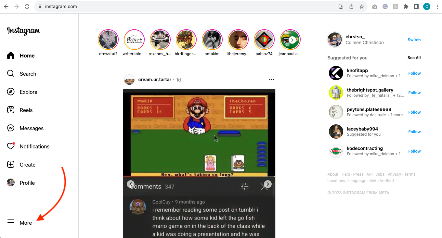Click install app icon in address bar

pos(341,6)
